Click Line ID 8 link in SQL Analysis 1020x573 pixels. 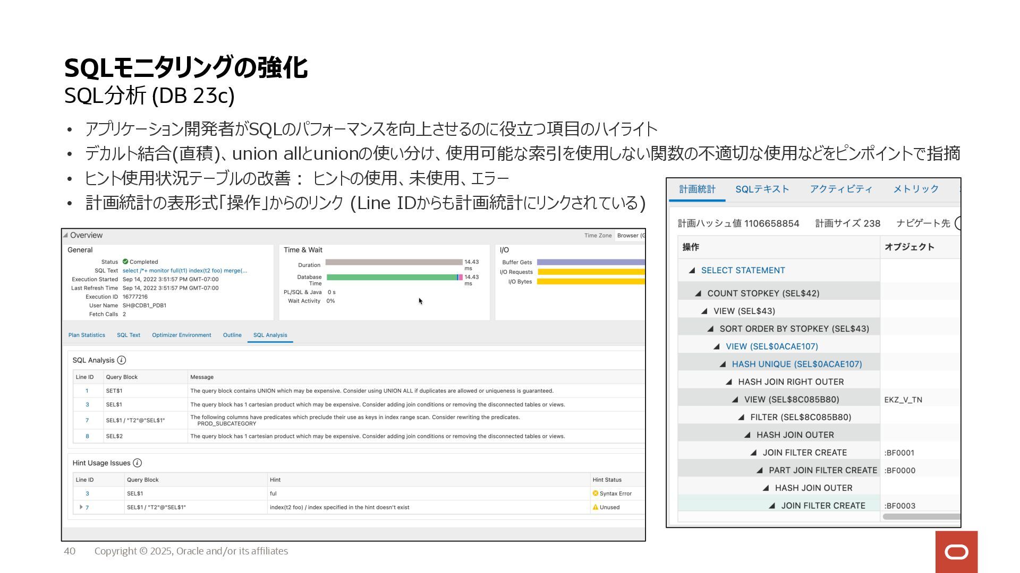tap(87, 436)
